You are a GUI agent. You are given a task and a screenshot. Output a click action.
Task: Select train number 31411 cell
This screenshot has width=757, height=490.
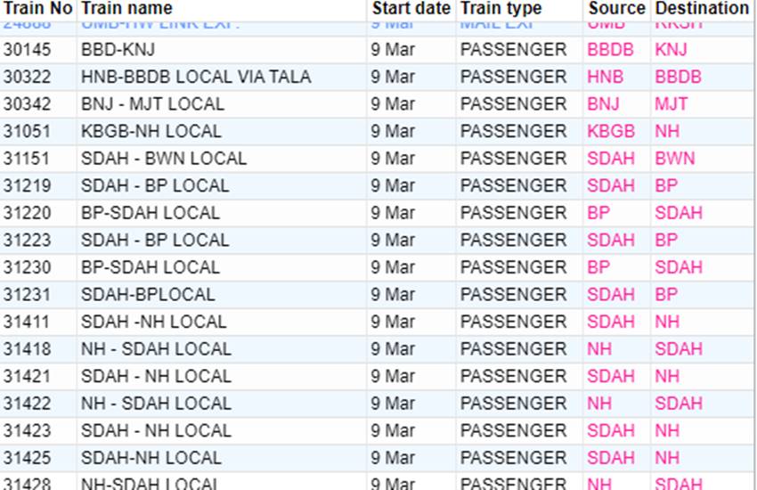point(27,322)
